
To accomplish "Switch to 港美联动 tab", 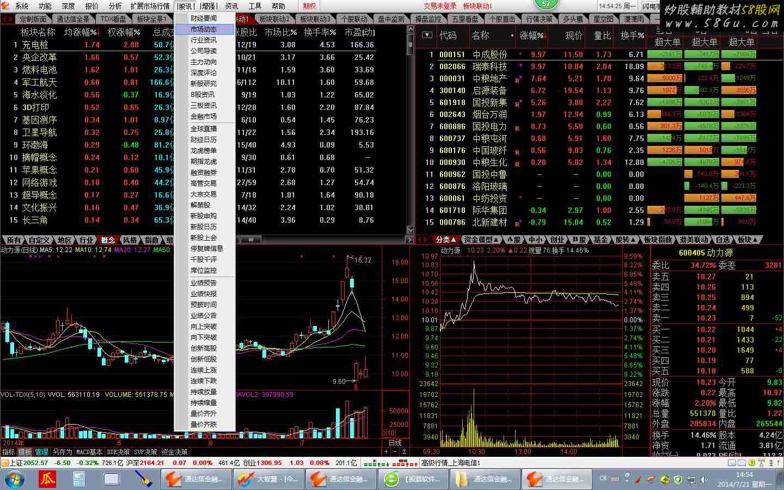I will 694,240.
